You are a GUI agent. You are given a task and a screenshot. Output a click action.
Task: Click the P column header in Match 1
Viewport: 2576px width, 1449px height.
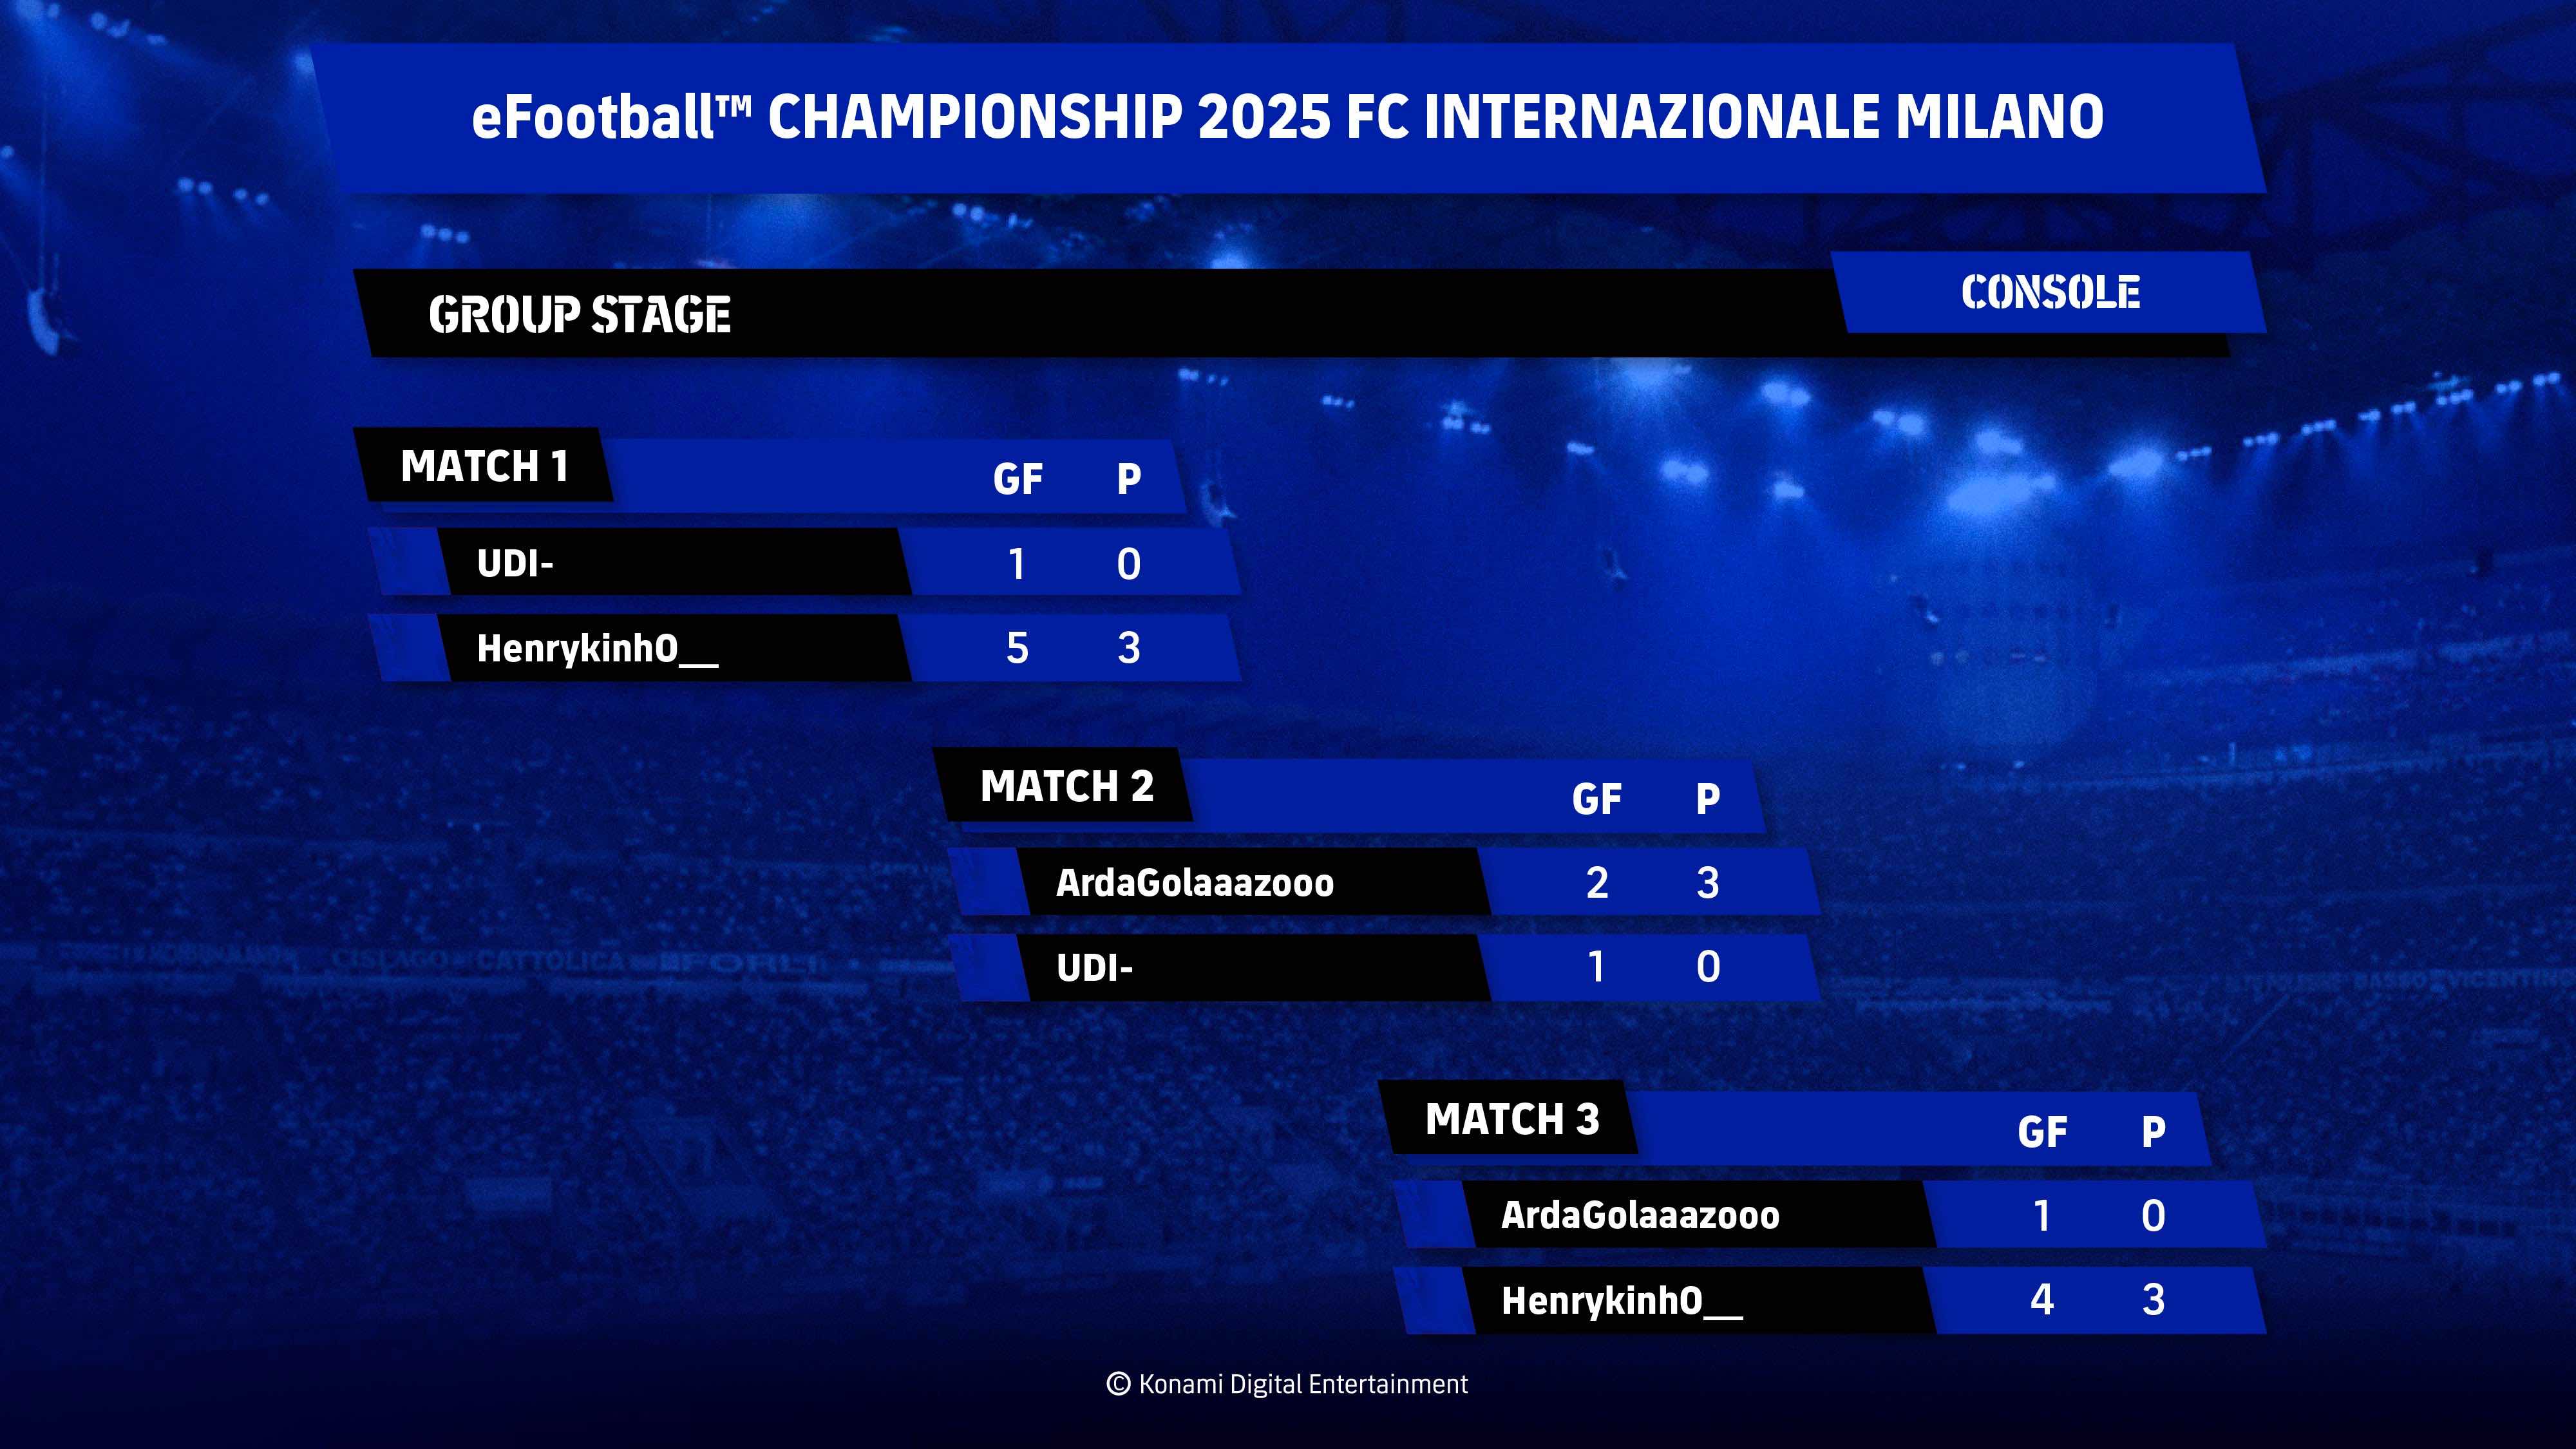[x=1129, y=479]
